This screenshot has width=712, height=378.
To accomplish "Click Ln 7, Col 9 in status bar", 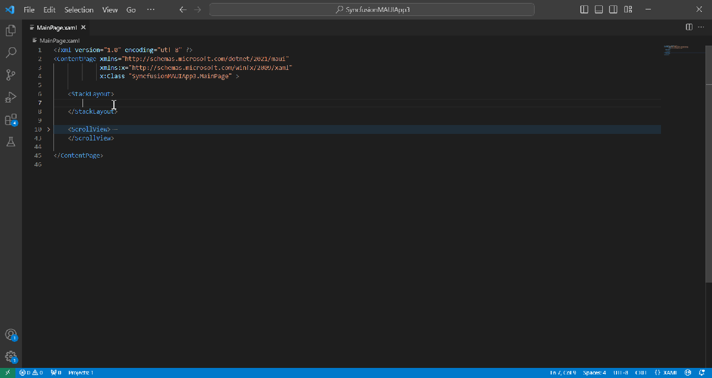I will [x=562, y=373].
